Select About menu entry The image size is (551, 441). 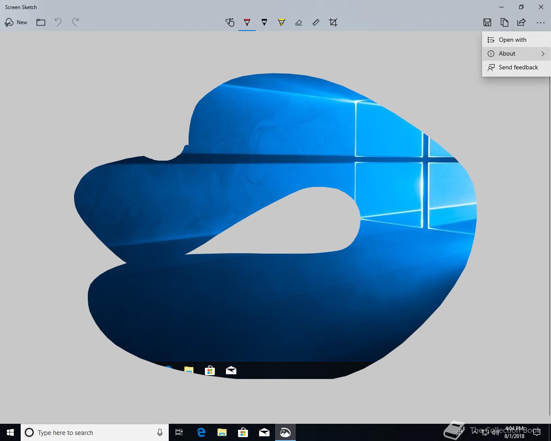[516, 53]
